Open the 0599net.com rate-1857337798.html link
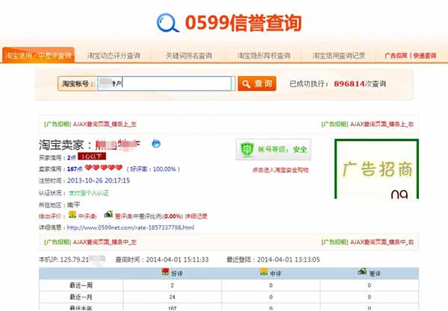 [x=131, y=227]
